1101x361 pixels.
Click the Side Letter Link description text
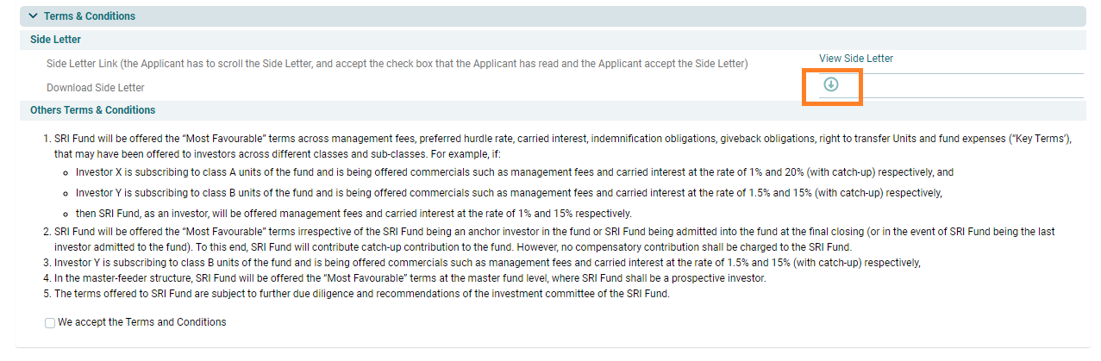397,64
